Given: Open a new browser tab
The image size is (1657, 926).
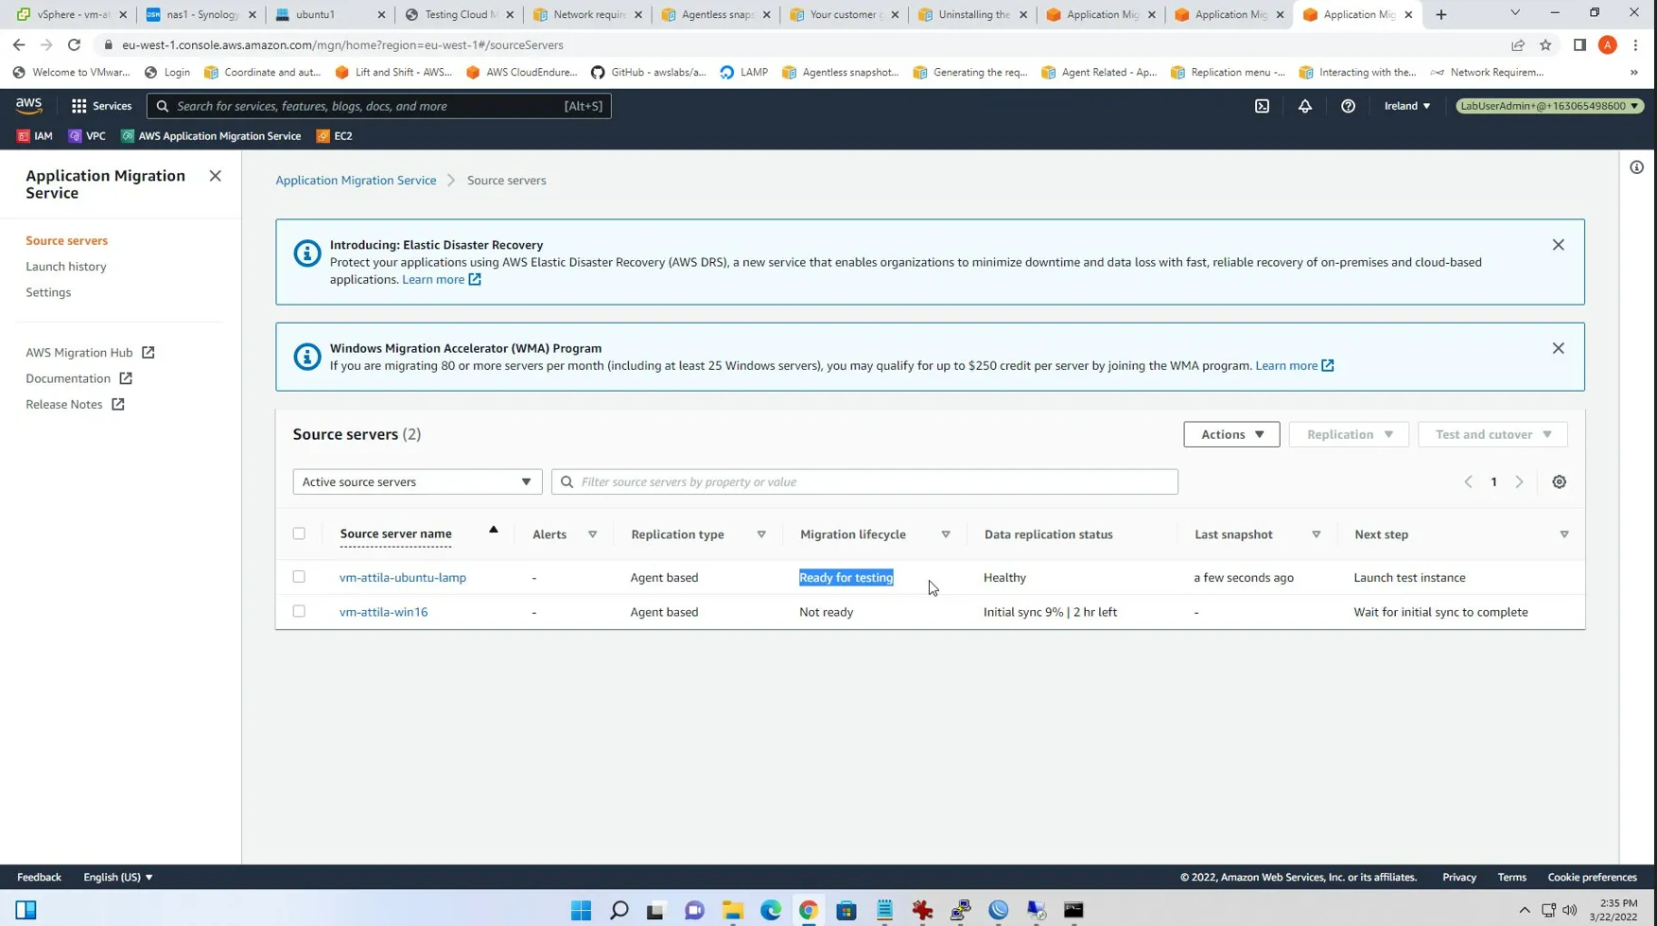Looking at the screenshot, I should tap(1441, 14).
